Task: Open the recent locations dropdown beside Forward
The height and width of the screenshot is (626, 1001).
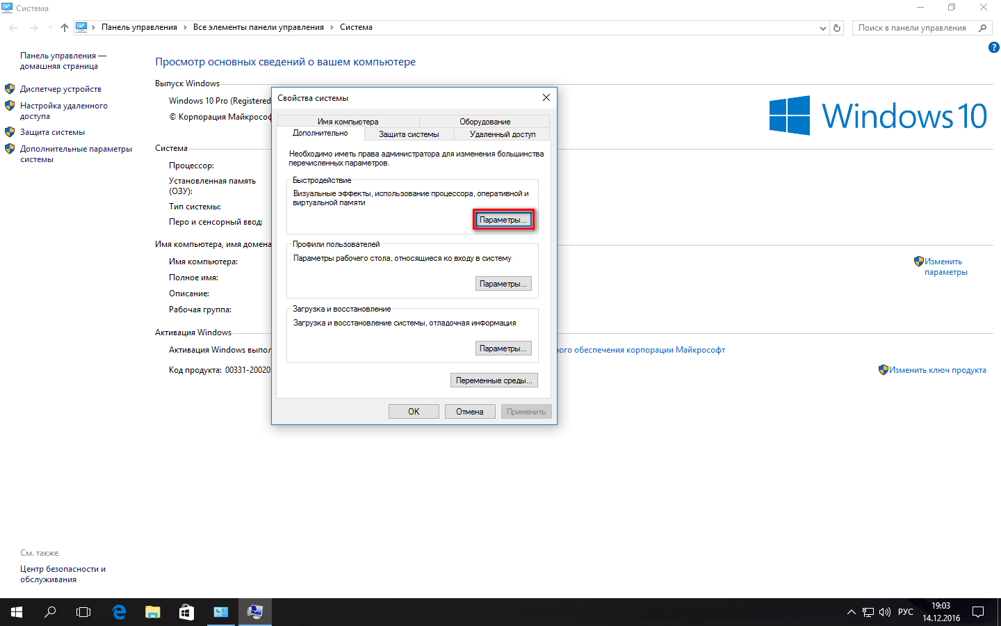Action: [50, 28]
